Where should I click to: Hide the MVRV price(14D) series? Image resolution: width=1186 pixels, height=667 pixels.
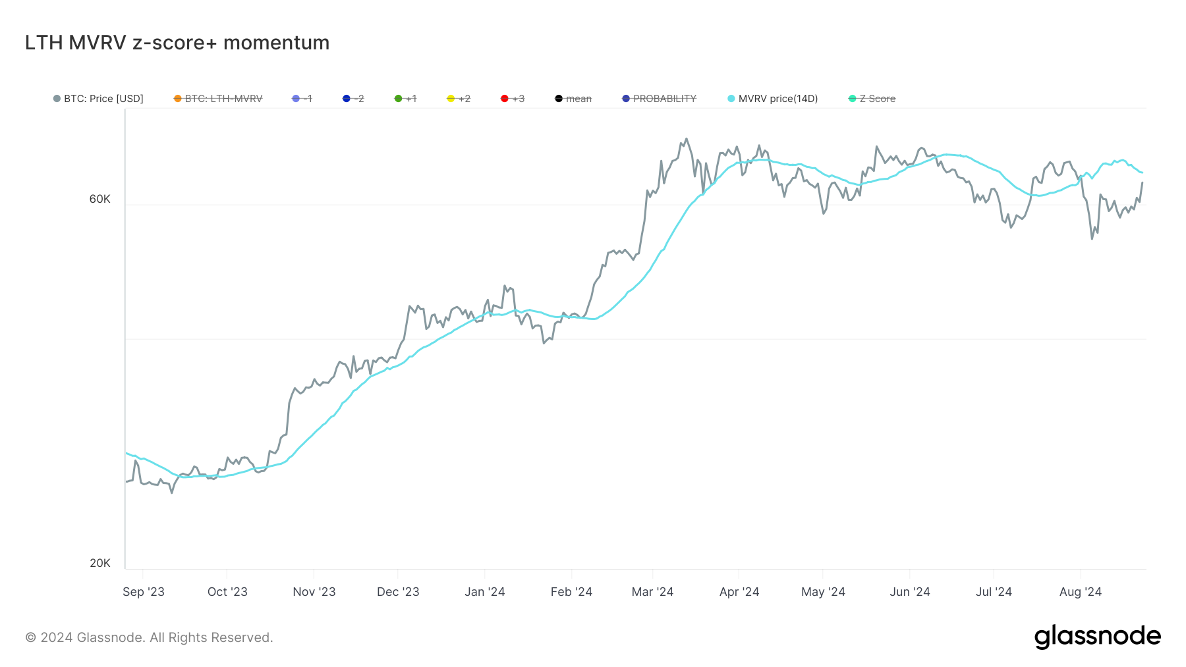click(772, 99)
